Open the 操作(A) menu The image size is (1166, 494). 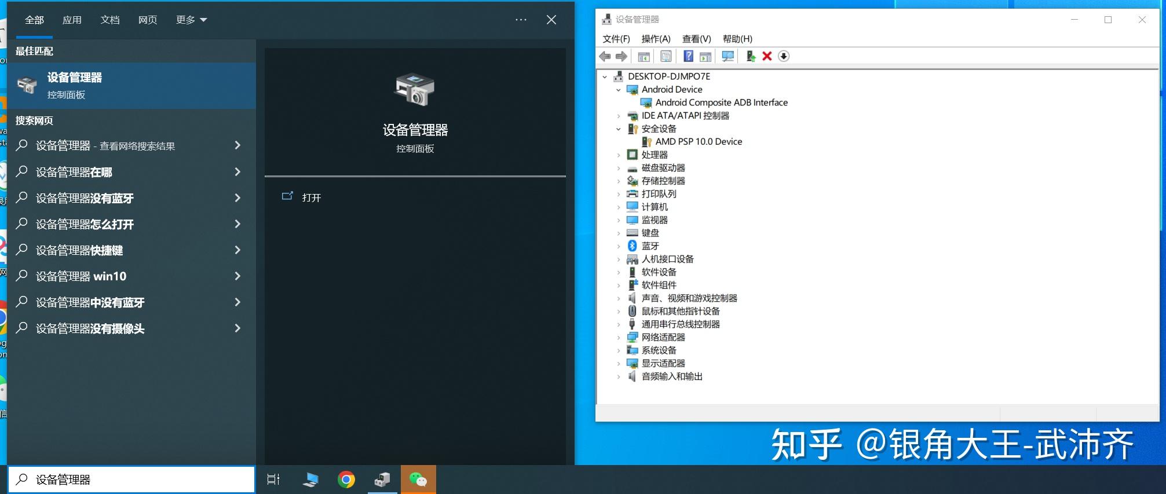tap(656, 39)
